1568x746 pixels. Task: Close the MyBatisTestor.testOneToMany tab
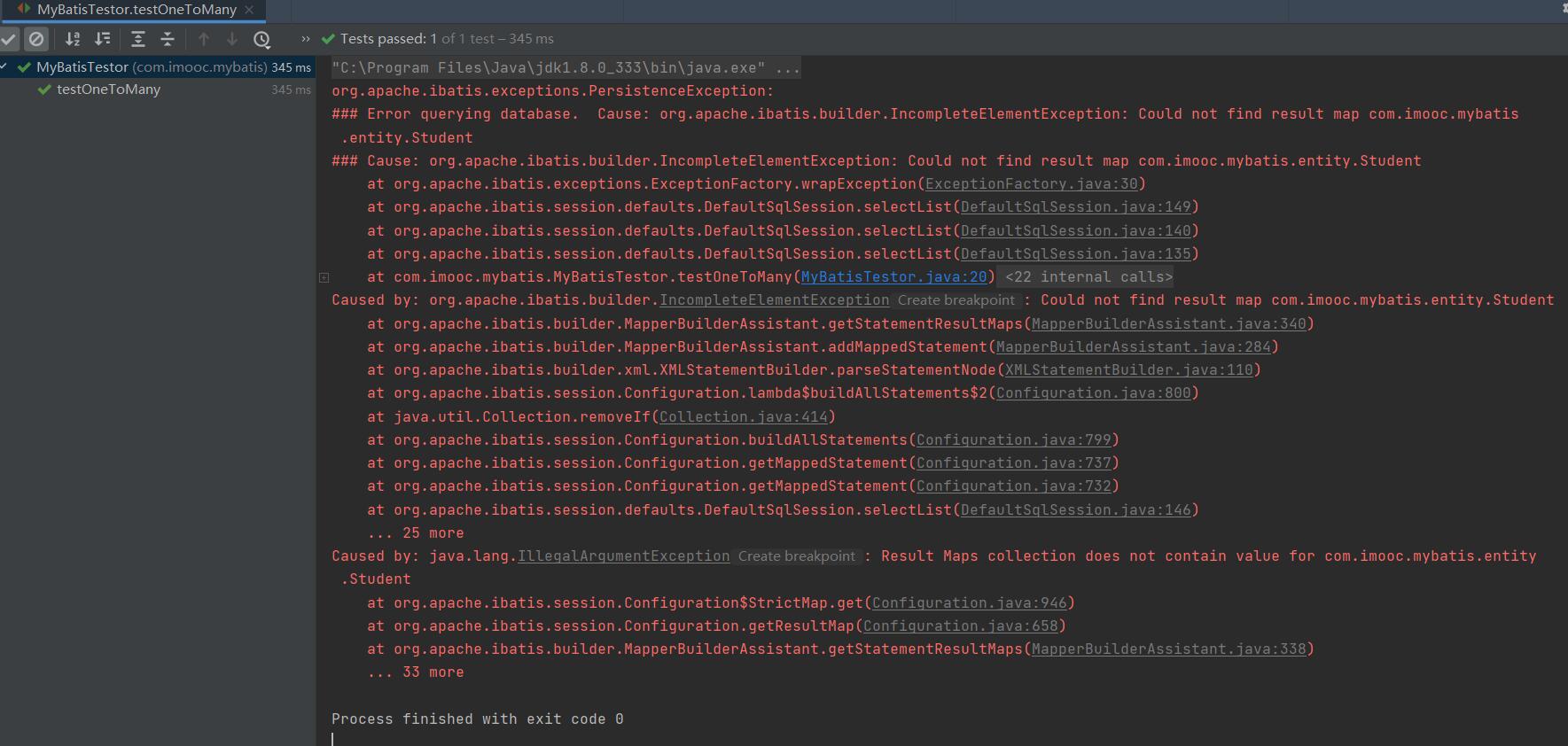point(249,10)
